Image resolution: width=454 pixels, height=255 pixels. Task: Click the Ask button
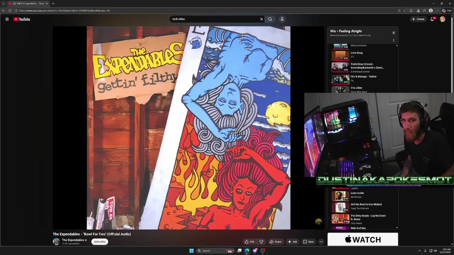[x=292, y=242]
